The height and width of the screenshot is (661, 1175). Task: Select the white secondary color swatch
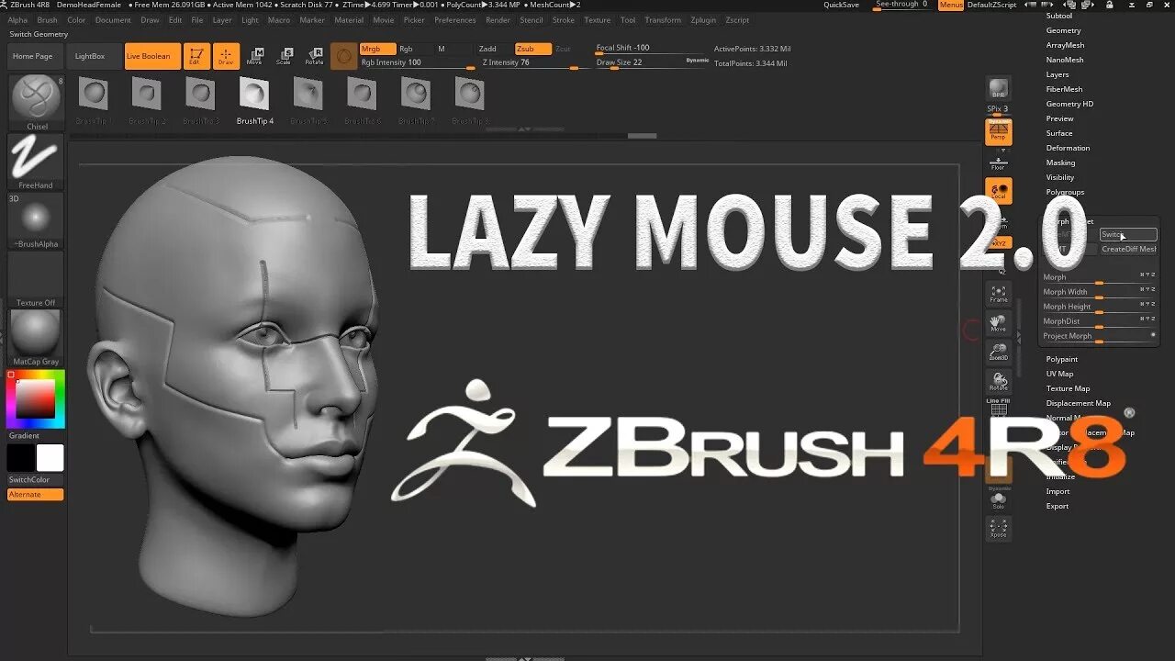[50, 457]
